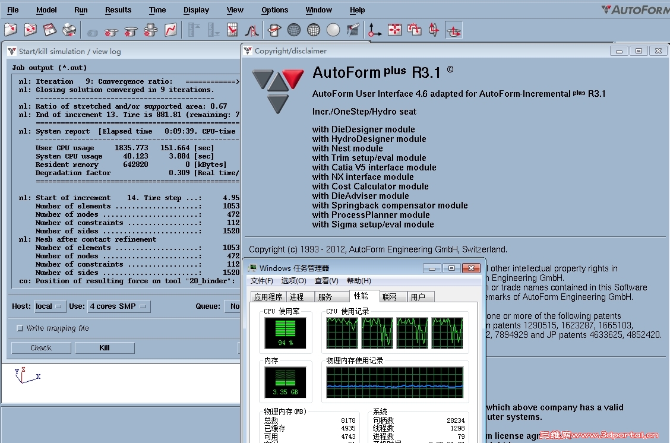Click the open file folder icon
The image size is (670, 443).
pyautogui.click(x=10, y=30)
